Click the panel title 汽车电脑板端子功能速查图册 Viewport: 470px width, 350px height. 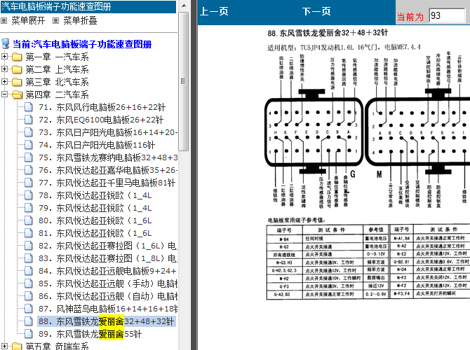tap(56, 6)
